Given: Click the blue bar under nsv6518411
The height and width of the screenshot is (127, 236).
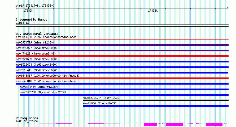Looking at the screenshot, I should click(x=122, y=73).
